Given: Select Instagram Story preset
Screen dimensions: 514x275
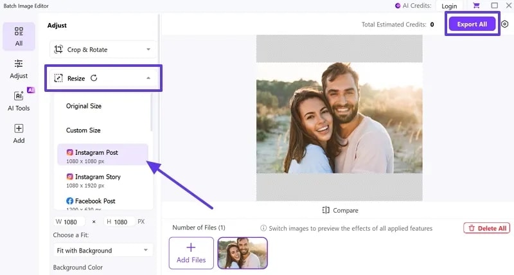Looking at the screenshot, I should [x=103, y=180].
